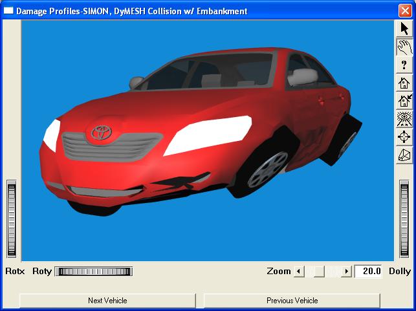Click the Zoom value field showing 20.0

(x=369, y=272)
